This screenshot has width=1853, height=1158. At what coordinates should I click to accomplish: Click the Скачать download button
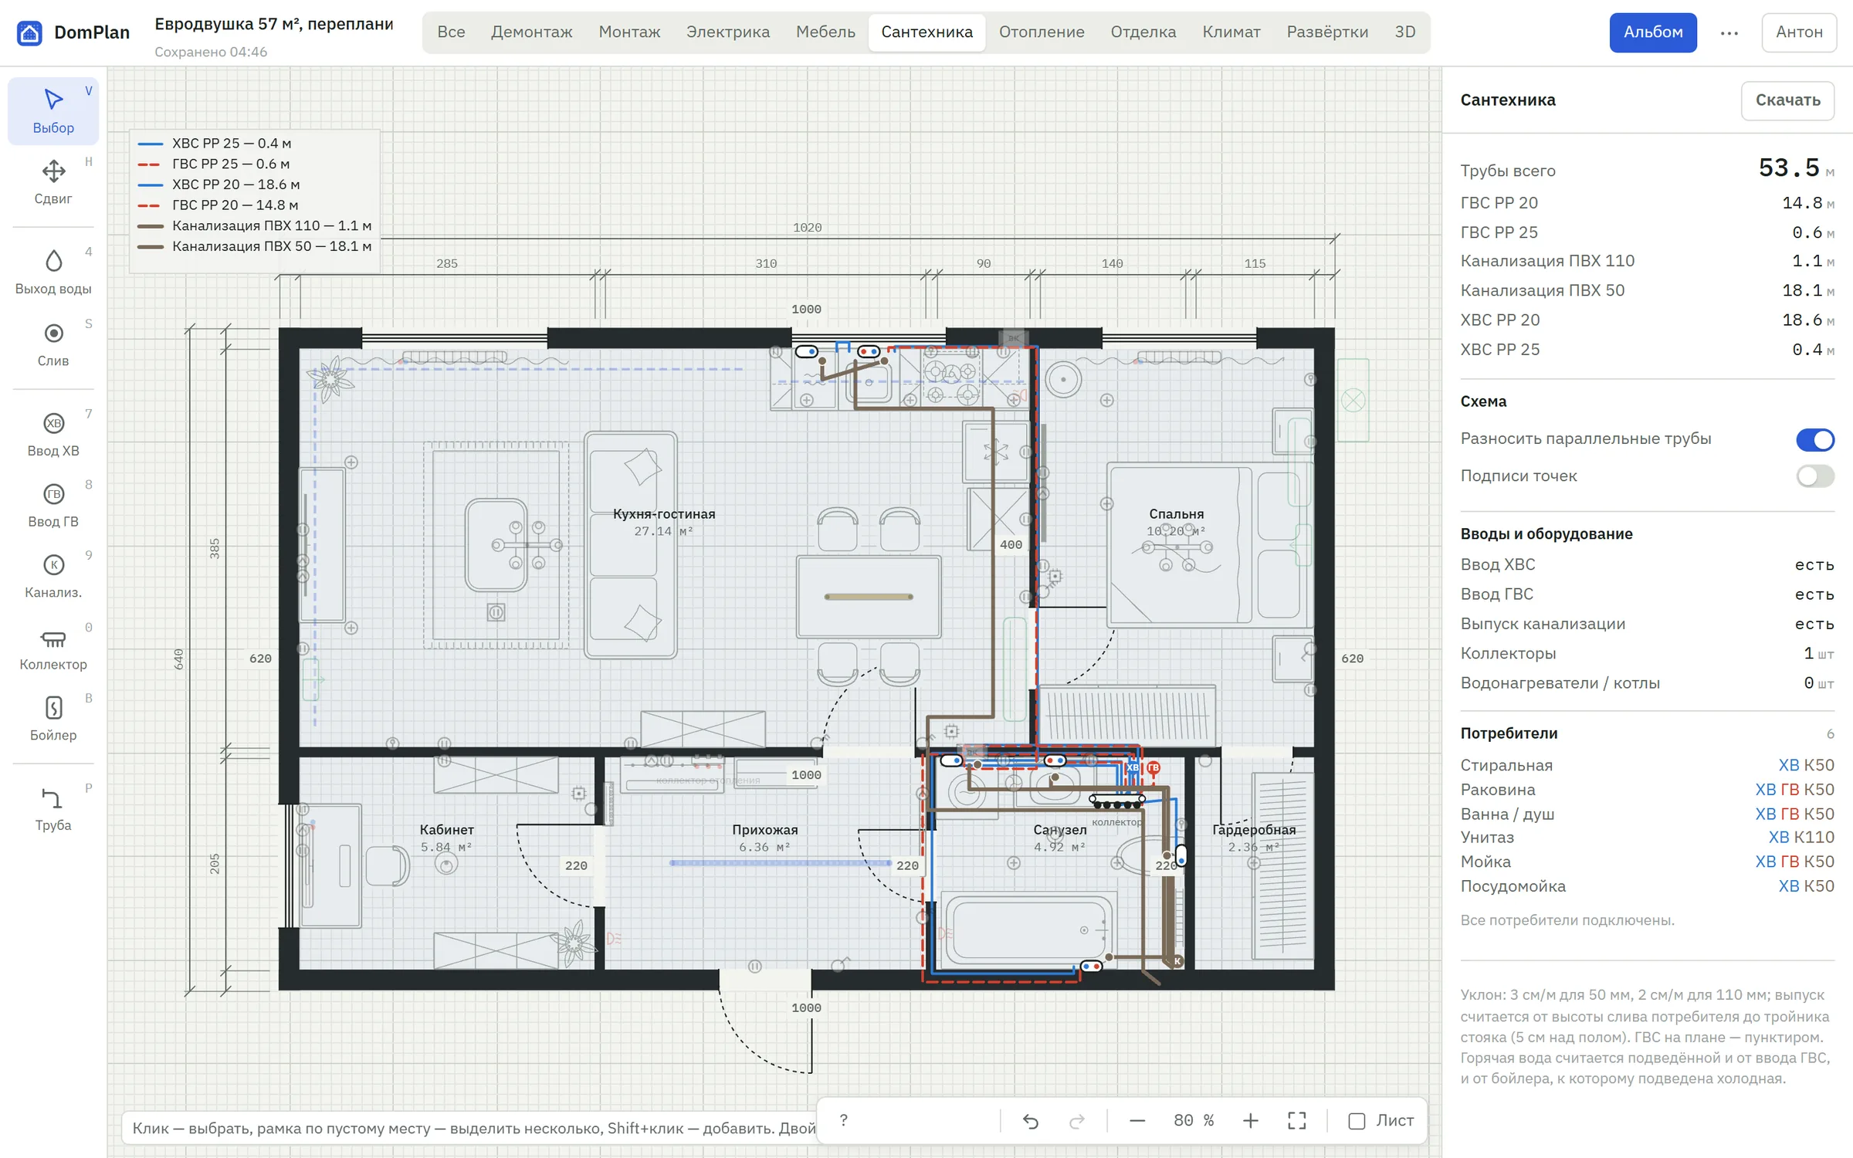click(1787, 100)
